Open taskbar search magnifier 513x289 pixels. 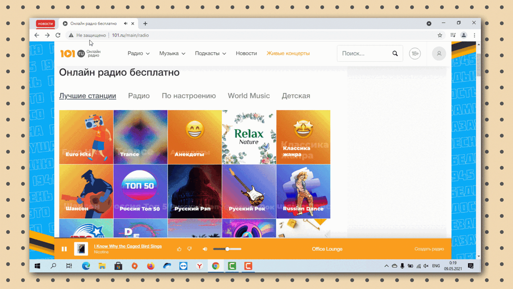coord(53,266)
